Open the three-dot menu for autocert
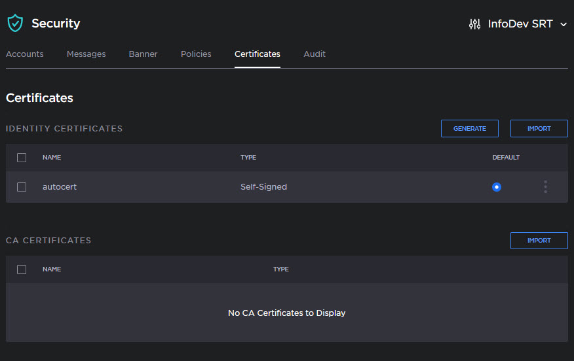 545,187
